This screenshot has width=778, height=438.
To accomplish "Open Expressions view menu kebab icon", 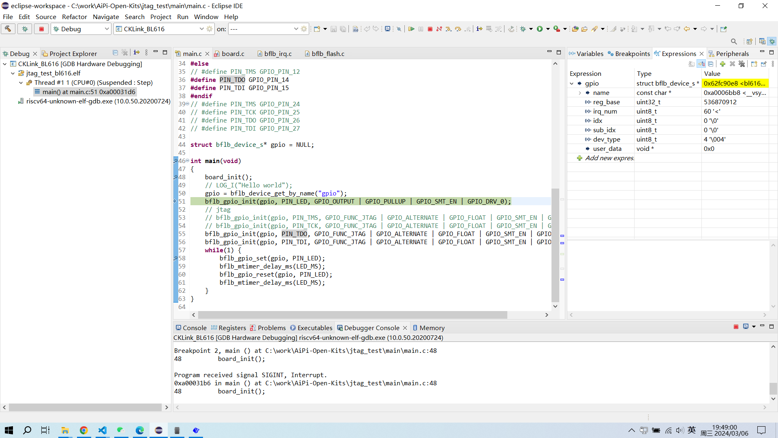I will pos(773,64).
